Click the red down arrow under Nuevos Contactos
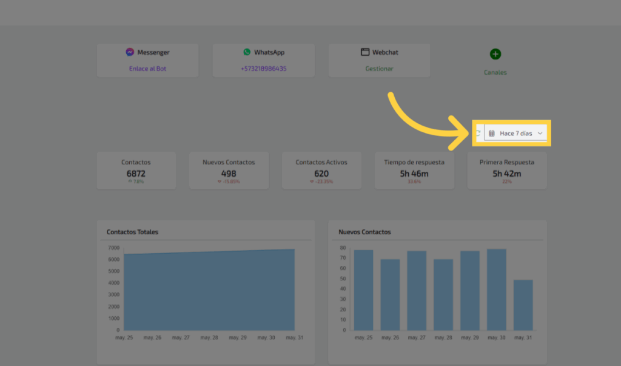The height and width of the screenshot is (366, 621). tap(220, 181)
